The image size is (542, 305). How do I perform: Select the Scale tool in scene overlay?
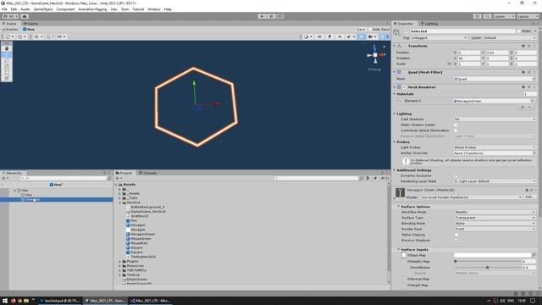click(x=7, y=66)
